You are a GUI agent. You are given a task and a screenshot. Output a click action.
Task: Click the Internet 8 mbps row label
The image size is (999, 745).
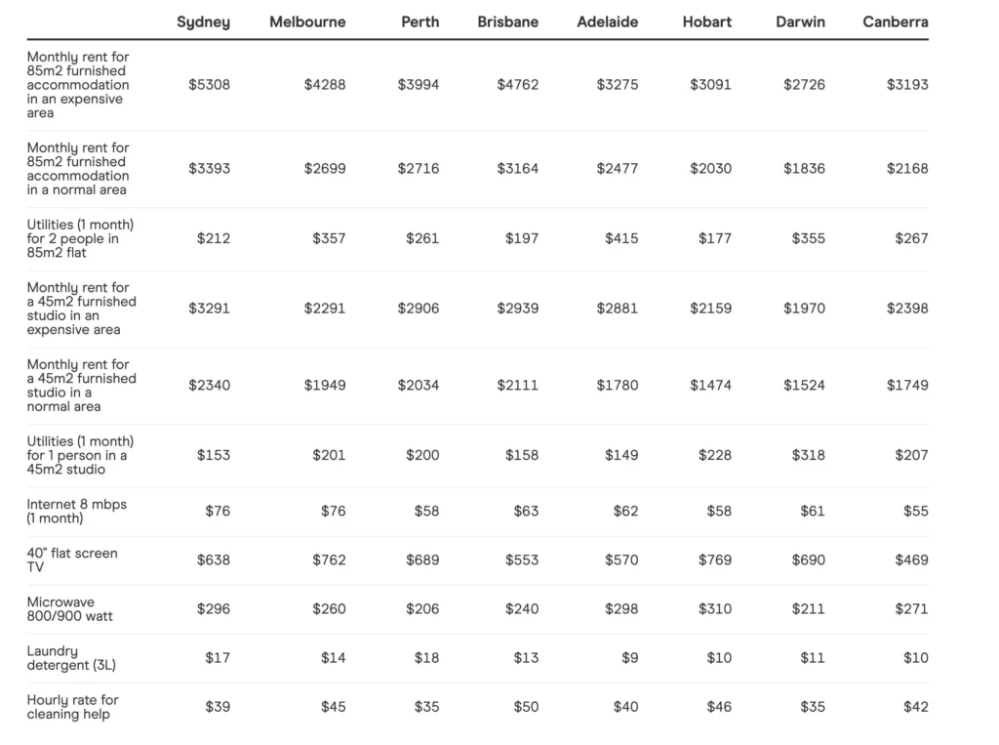point(77,512)
